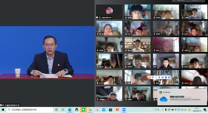Select the shared screen participant thumbnail
Image resolution: width=208 pixels, height=113 pixels.
(109, 12)
